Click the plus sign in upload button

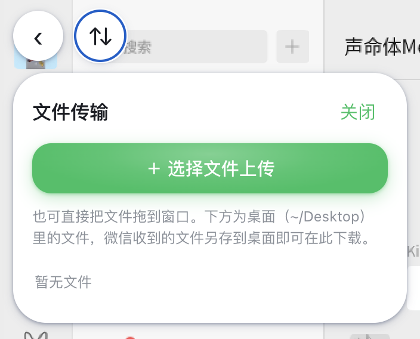pos(154,169)
